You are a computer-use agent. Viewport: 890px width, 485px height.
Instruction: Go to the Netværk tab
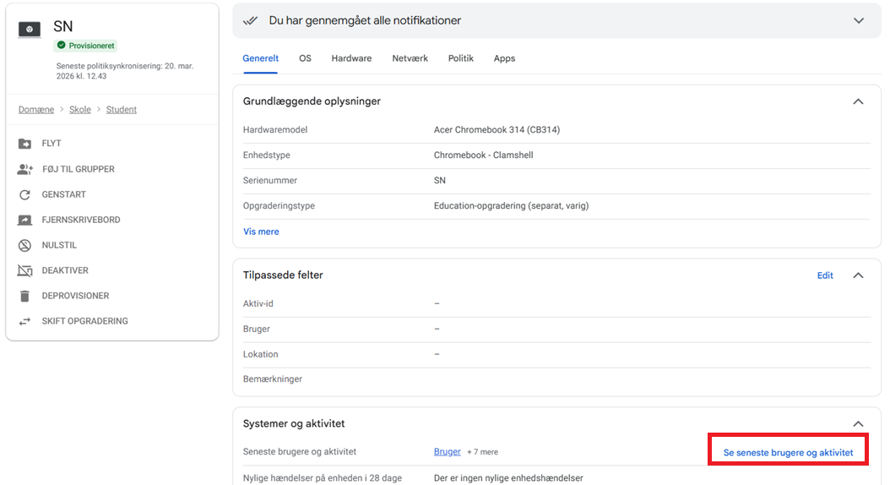[410, 58]
